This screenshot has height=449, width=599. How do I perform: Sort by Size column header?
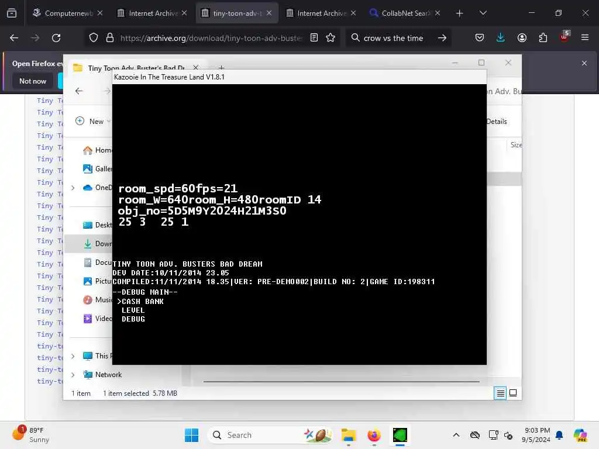[x=516, y=145]
